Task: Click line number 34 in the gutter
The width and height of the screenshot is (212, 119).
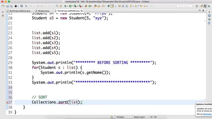Action: (x=10, y=87)
